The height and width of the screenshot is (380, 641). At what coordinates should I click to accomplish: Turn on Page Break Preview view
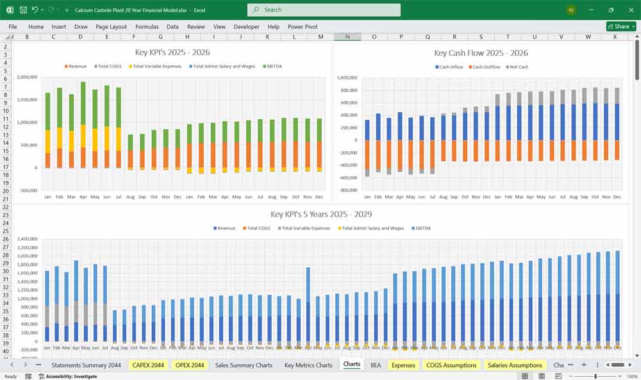[x=558, y=376]
